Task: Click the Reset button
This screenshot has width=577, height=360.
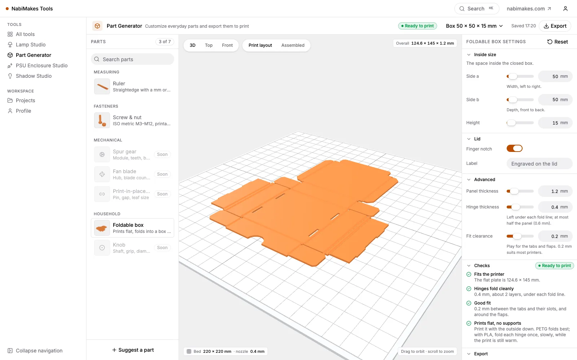Action: coord(558,42)
